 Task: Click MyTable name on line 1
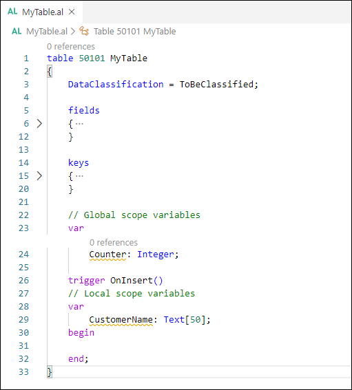click(x=129, y=58)
